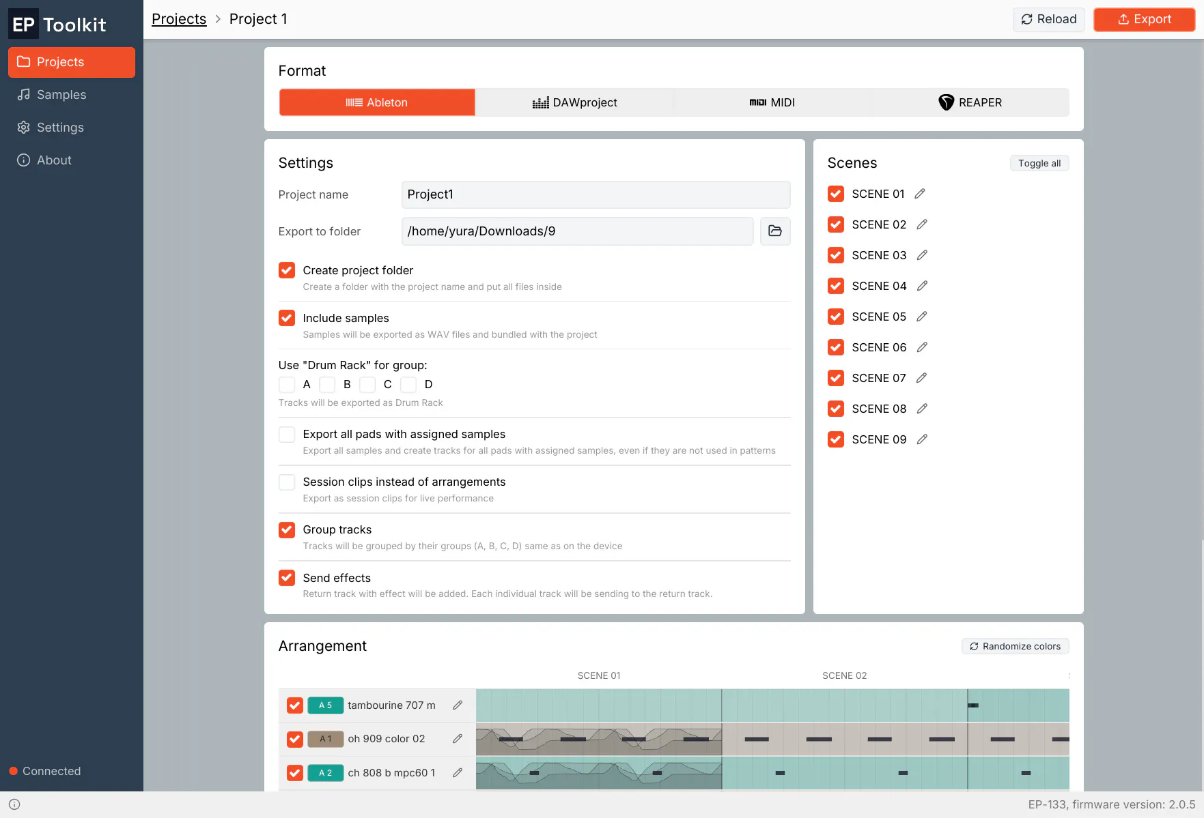The height and width of the screenshot is (818, 1204).
Task: Browse for export folder with folder icon
Action: pyautogui.click(x=775, y=231)
